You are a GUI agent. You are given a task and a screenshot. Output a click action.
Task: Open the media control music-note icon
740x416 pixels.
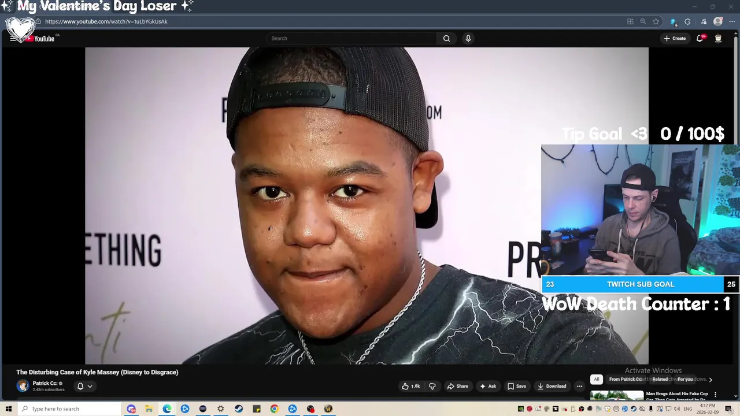coord(704,21)
